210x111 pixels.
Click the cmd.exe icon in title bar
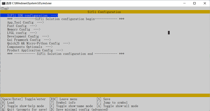(x=3, y=3)
